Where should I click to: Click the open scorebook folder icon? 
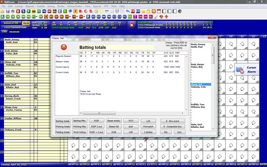point(2,11)
